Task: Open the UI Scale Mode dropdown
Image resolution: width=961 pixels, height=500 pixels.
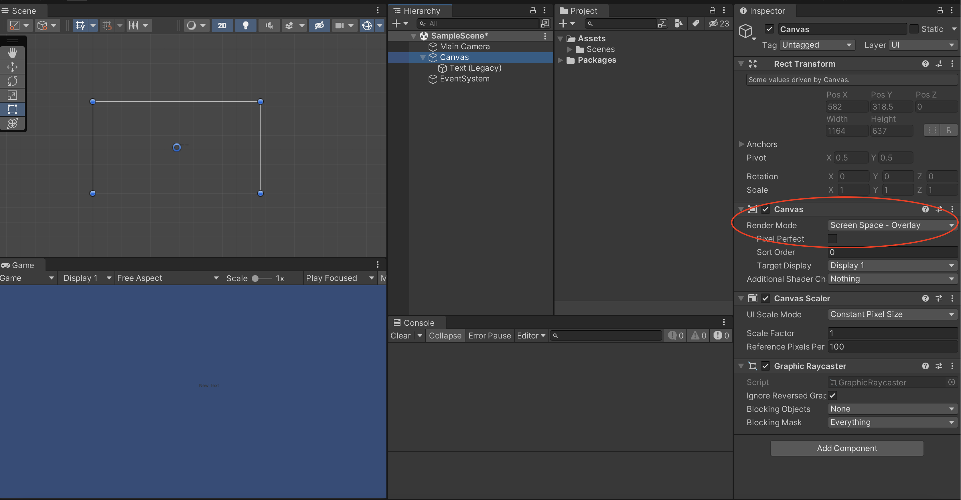Action: (x=892, y=314)
